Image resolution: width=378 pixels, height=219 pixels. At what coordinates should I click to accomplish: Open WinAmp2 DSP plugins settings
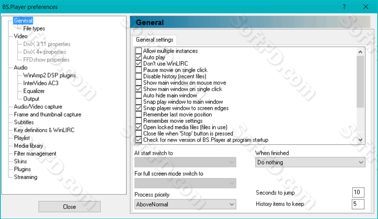pos(49,75)
